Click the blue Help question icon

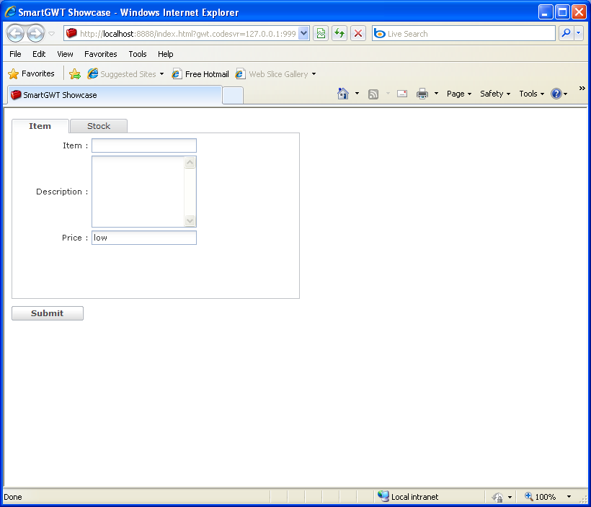point(556,94)
